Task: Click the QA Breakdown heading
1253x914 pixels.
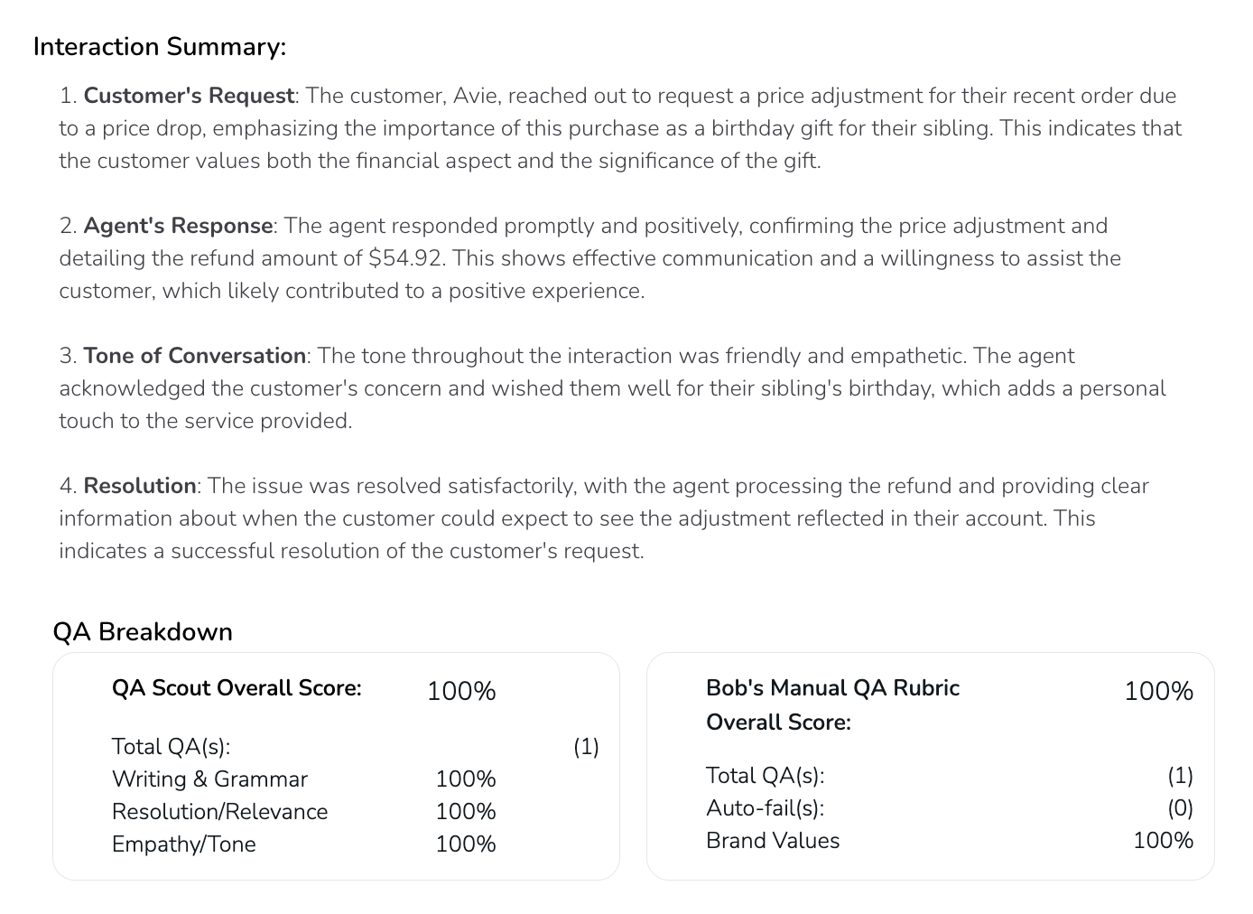Action: click(x=143, y=631)
